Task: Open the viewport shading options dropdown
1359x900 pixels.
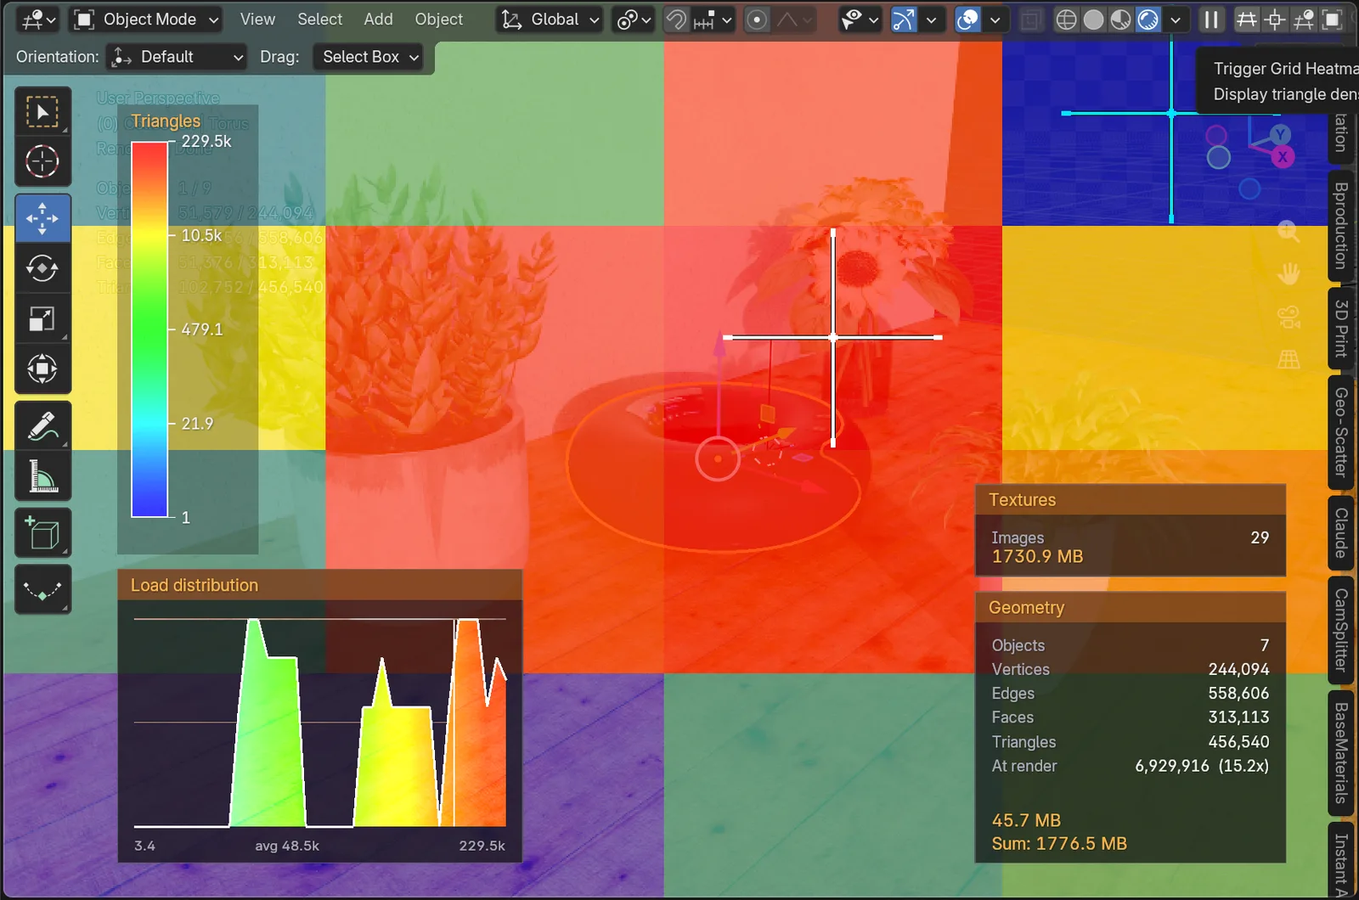Action: point(1175,20)
